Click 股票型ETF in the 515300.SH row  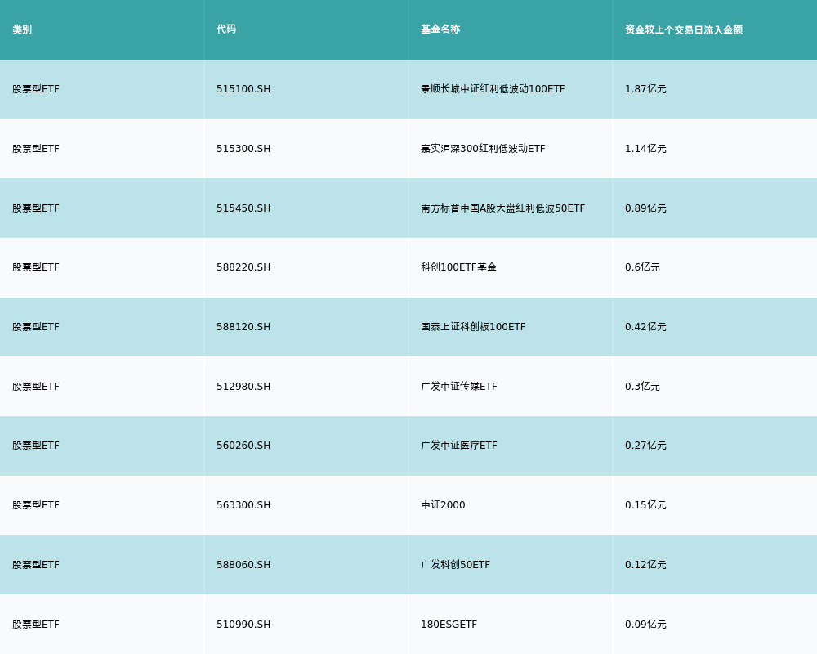click(x=36, y=149)
